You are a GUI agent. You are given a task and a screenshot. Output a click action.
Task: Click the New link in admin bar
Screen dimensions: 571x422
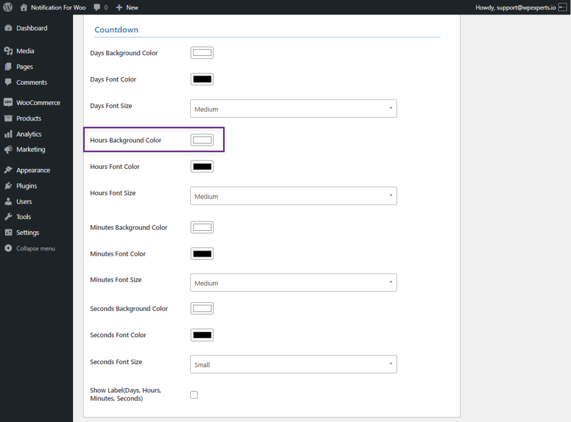[132, 7]
